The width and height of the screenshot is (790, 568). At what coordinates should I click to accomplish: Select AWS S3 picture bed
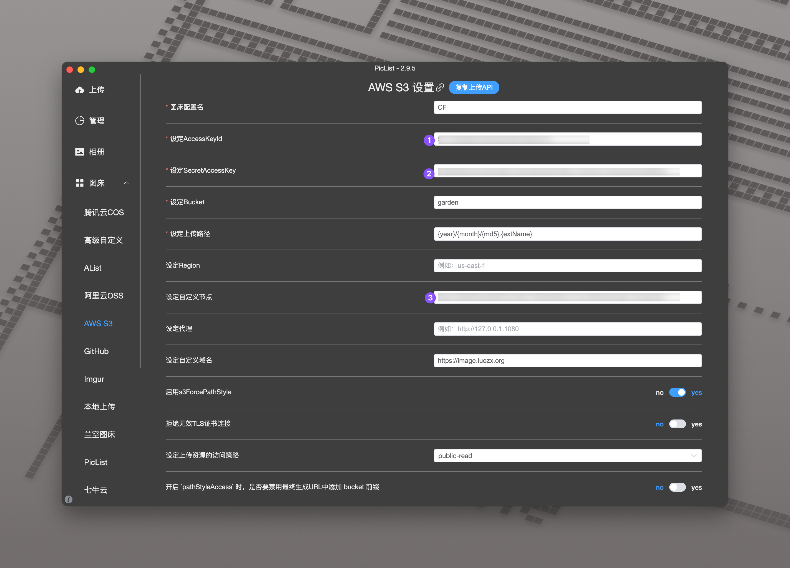(x=98, y=323)
